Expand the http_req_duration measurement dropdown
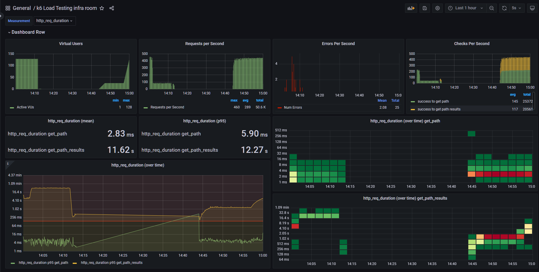Image resolution: width=539 pixels, height=272 pixels. pos(54,21)
